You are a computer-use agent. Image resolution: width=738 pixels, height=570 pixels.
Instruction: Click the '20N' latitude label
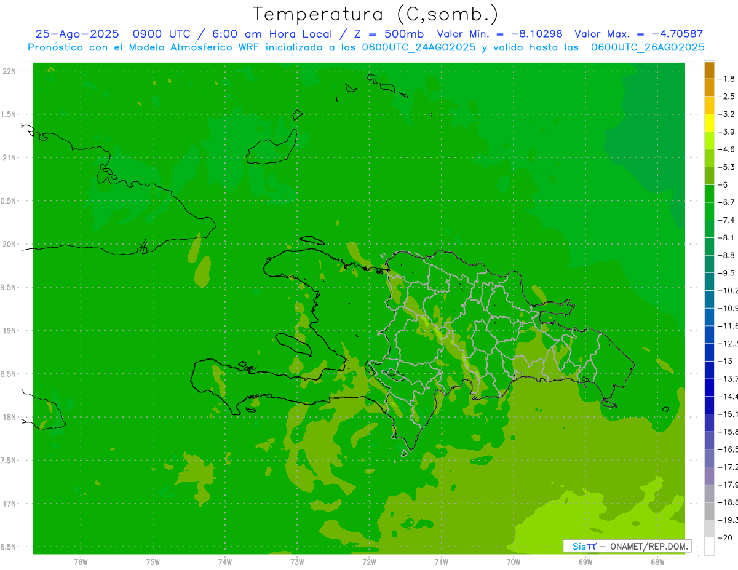10,244
